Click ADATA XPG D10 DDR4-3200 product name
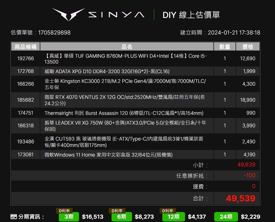Viewport: 275px width, 222px height. pos(107,72)
